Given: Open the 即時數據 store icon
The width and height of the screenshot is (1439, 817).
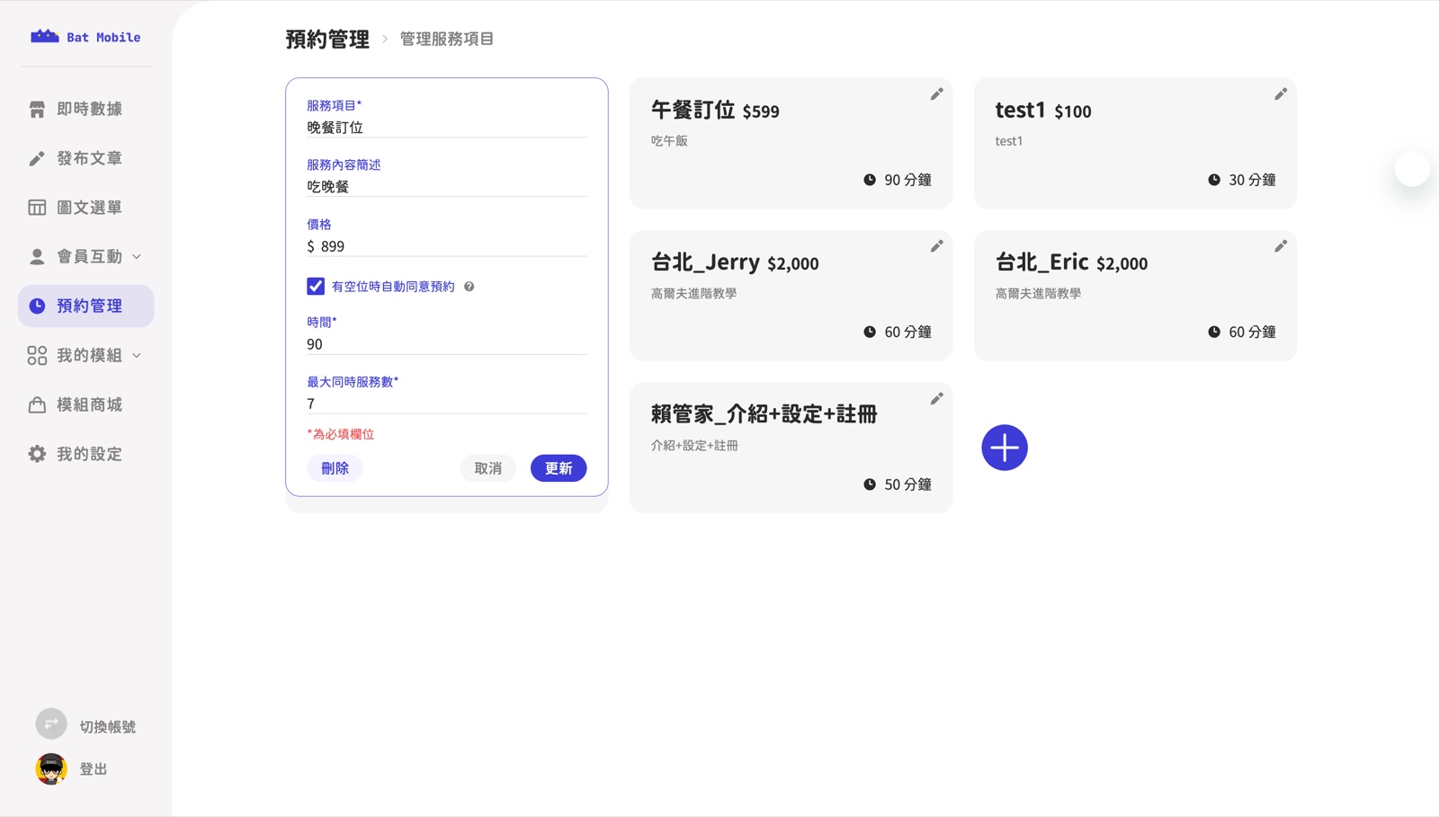Looking at the screenshot, I should pyautogui.click(x=37, y=109).
